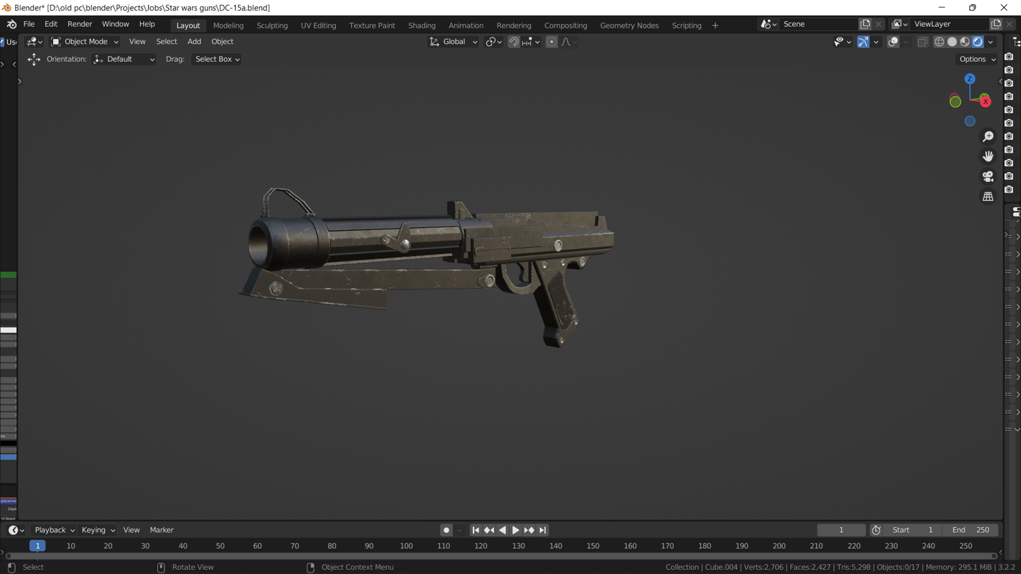Open the Window menu

[115, 25]
